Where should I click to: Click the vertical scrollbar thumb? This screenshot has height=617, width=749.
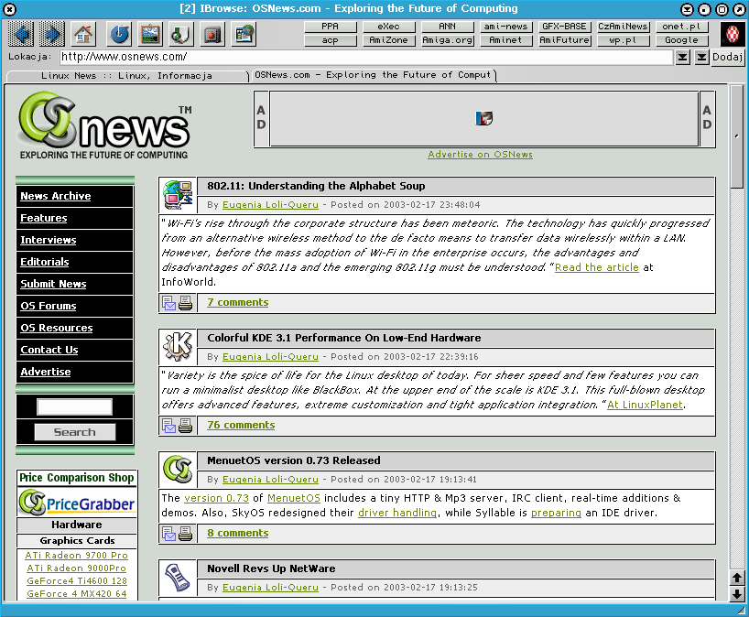737,137
